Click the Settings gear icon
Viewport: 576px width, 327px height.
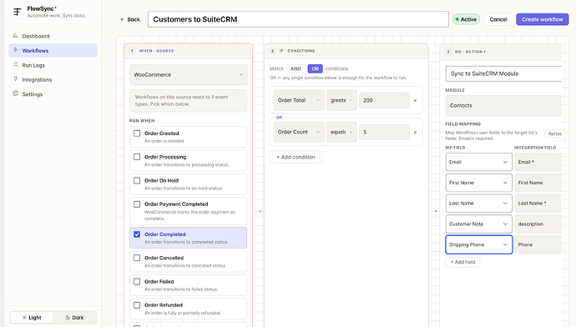coord(15,93)
